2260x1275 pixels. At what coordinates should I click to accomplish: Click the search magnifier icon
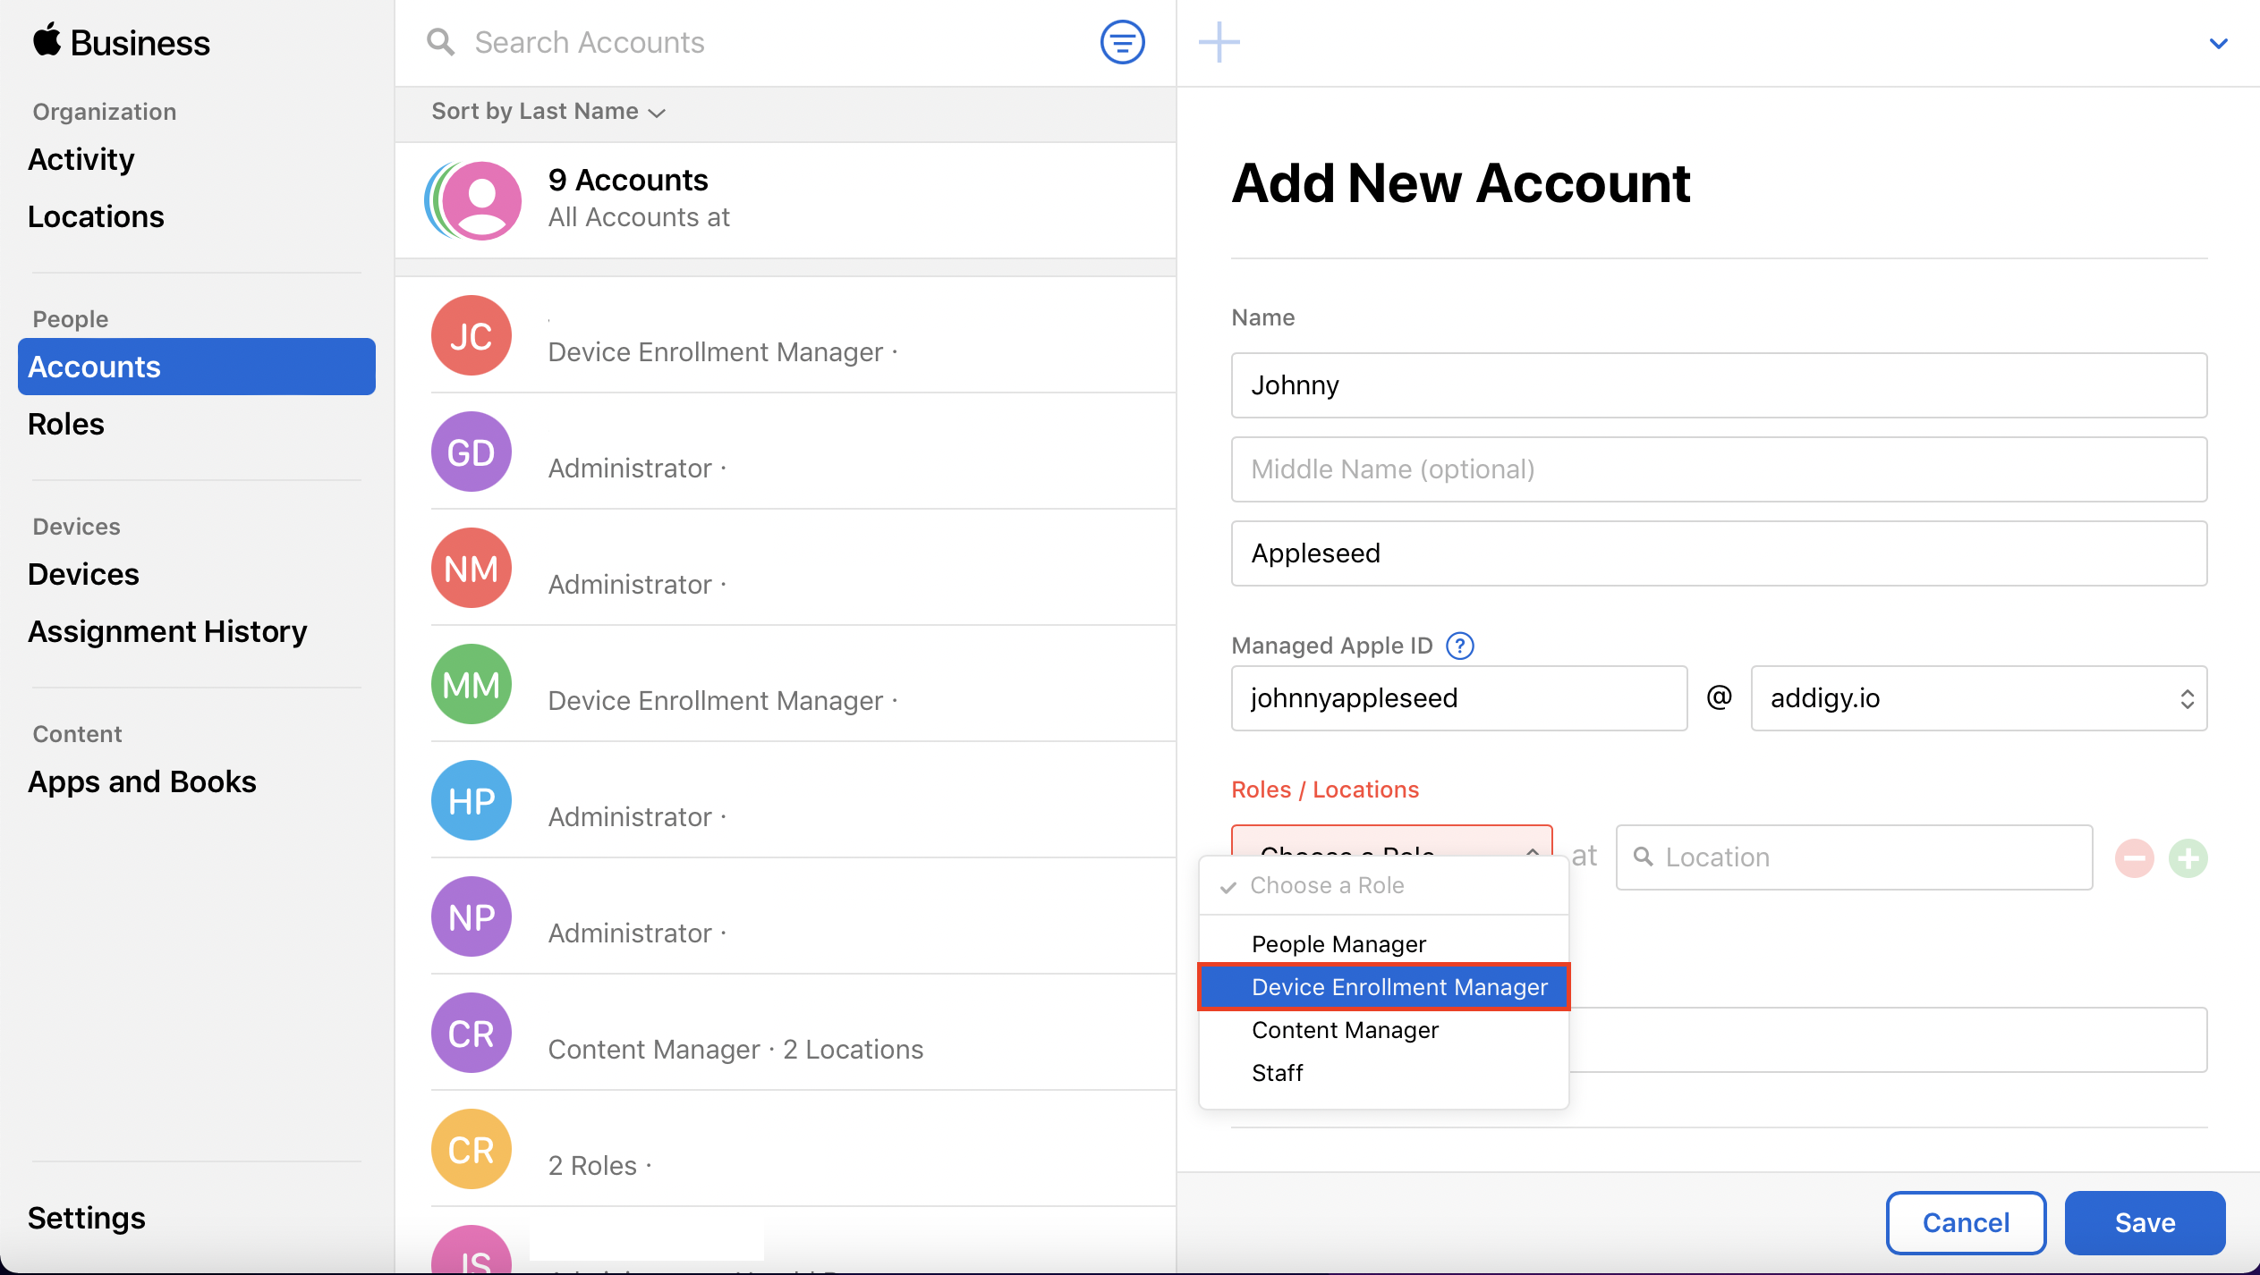click(x=440, y=42)
